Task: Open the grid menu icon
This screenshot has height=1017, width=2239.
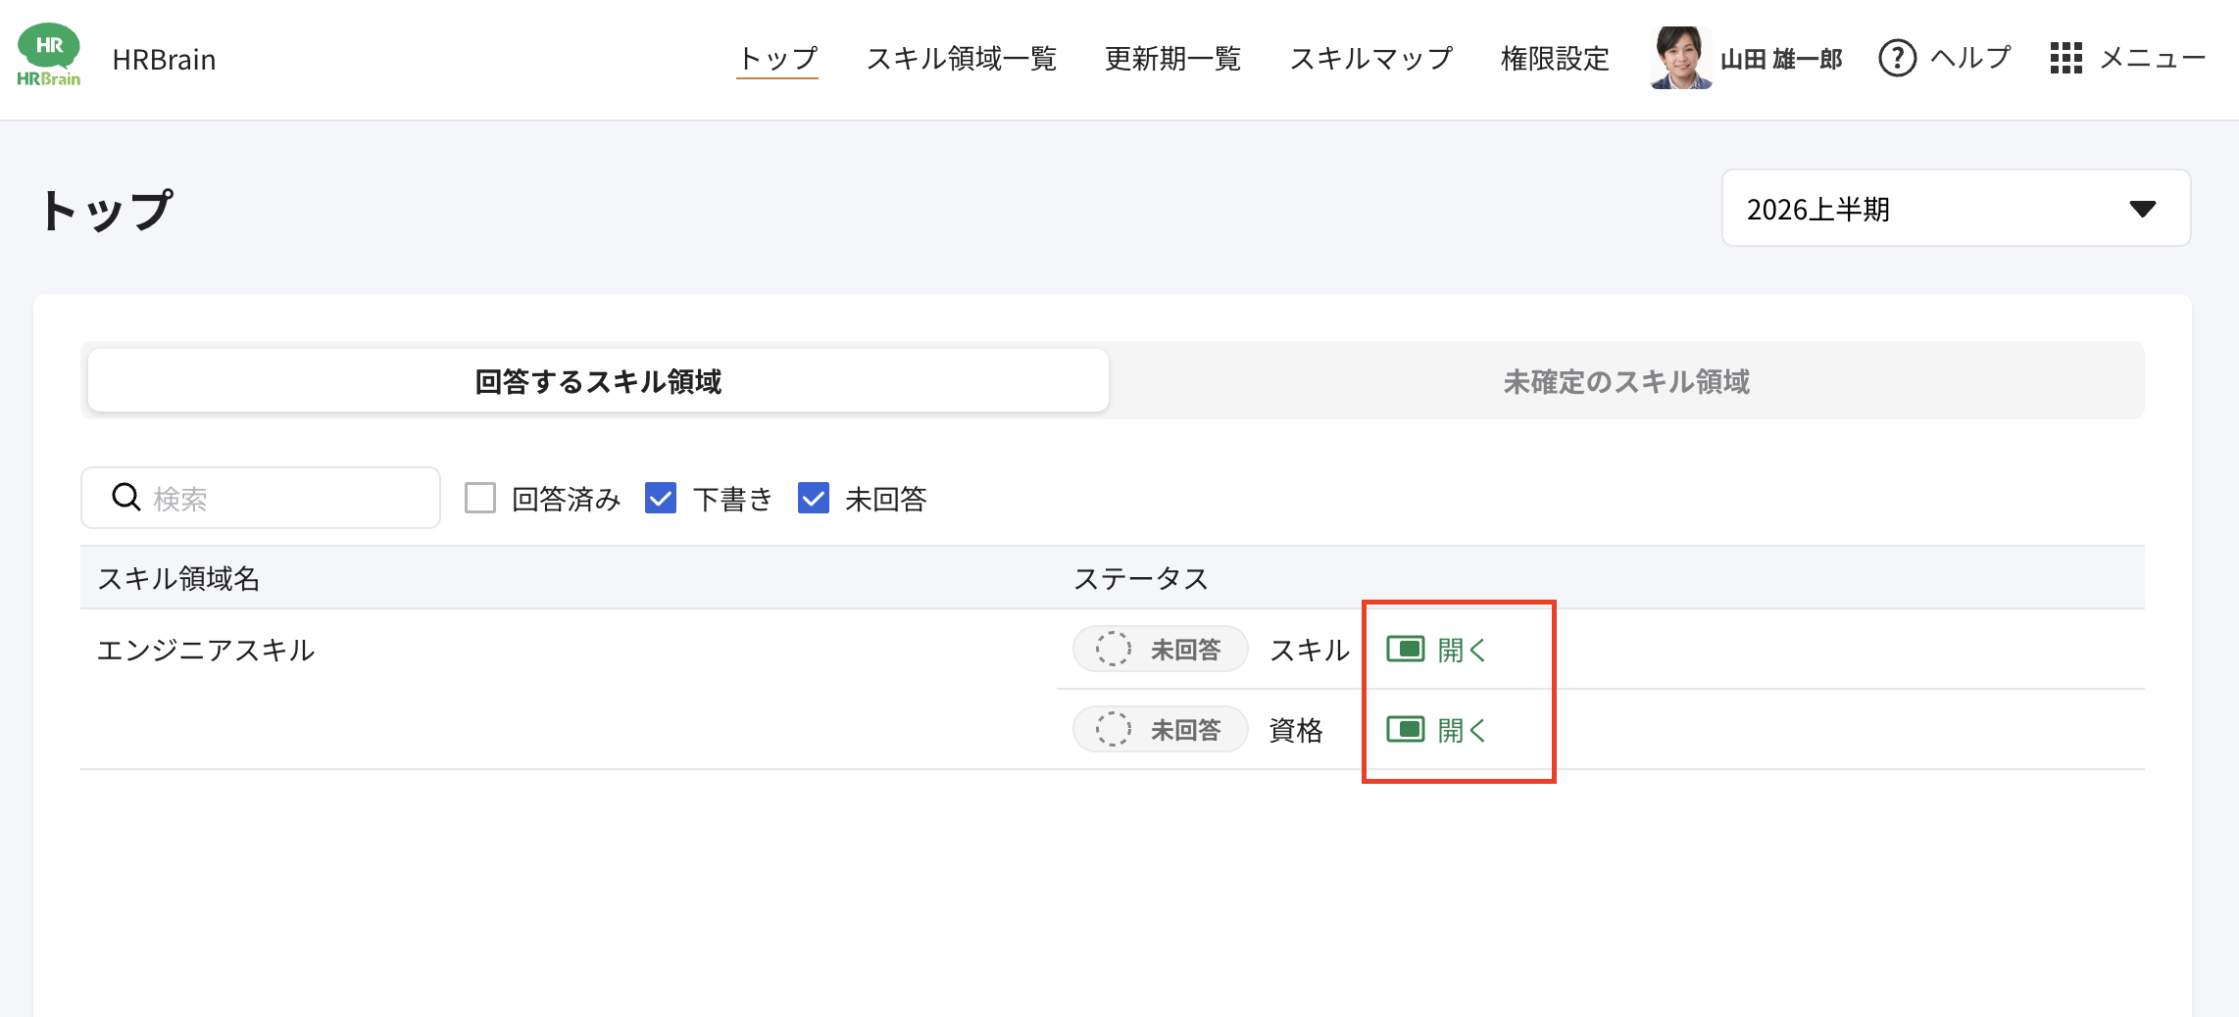Action: (x=2065, y=58)
